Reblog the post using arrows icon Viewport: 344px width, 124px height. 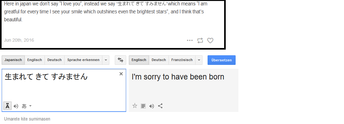pyautogui.click(x=200, y=40)
